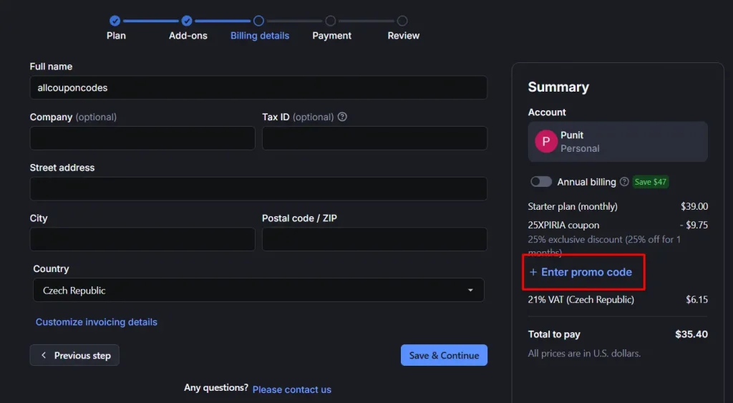
Task: Enable the Annual billing toggle
Action: [541, 182]
